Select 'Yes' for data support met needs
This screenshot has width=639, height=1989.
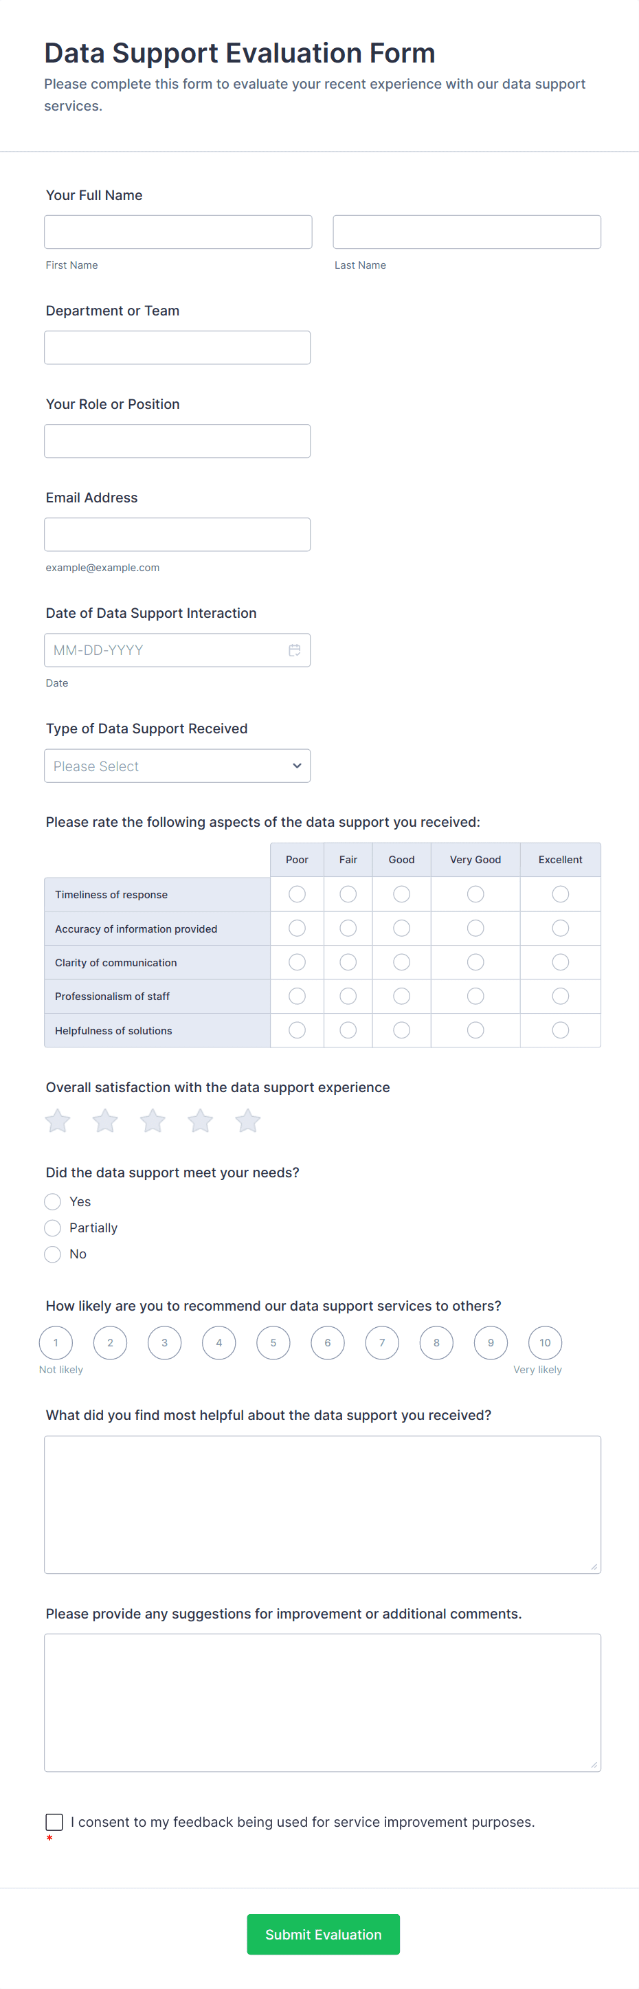pos(52,1201)
